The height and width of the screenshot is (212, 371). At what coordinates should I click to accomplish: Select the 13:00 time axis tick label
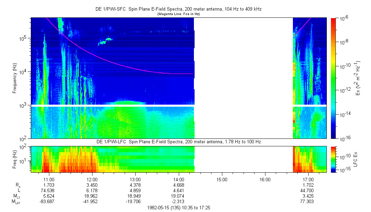pos(135,179)
